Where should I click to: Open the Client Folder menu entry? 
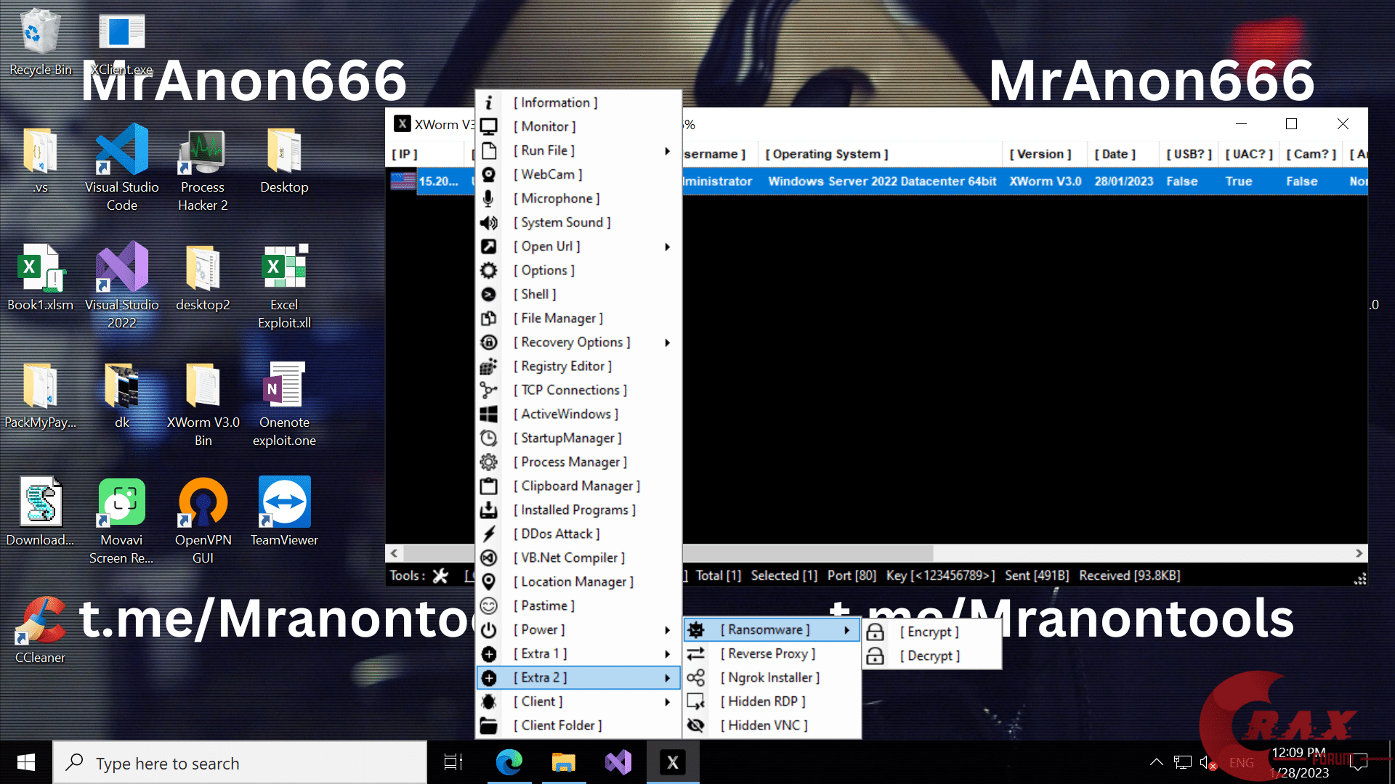click(578, 725)
